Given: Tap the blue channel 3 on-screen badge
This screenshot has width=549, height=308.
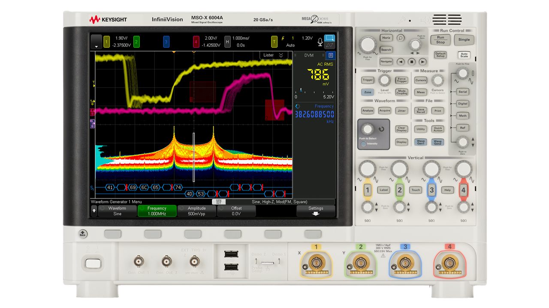Looking at the screenshot, I should pos(166,41).
